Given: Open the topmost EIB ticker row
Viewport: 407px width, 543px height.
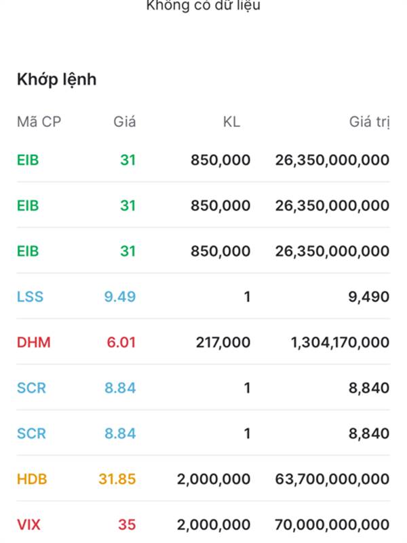Looking at the screenshot, I should point(203,160).
